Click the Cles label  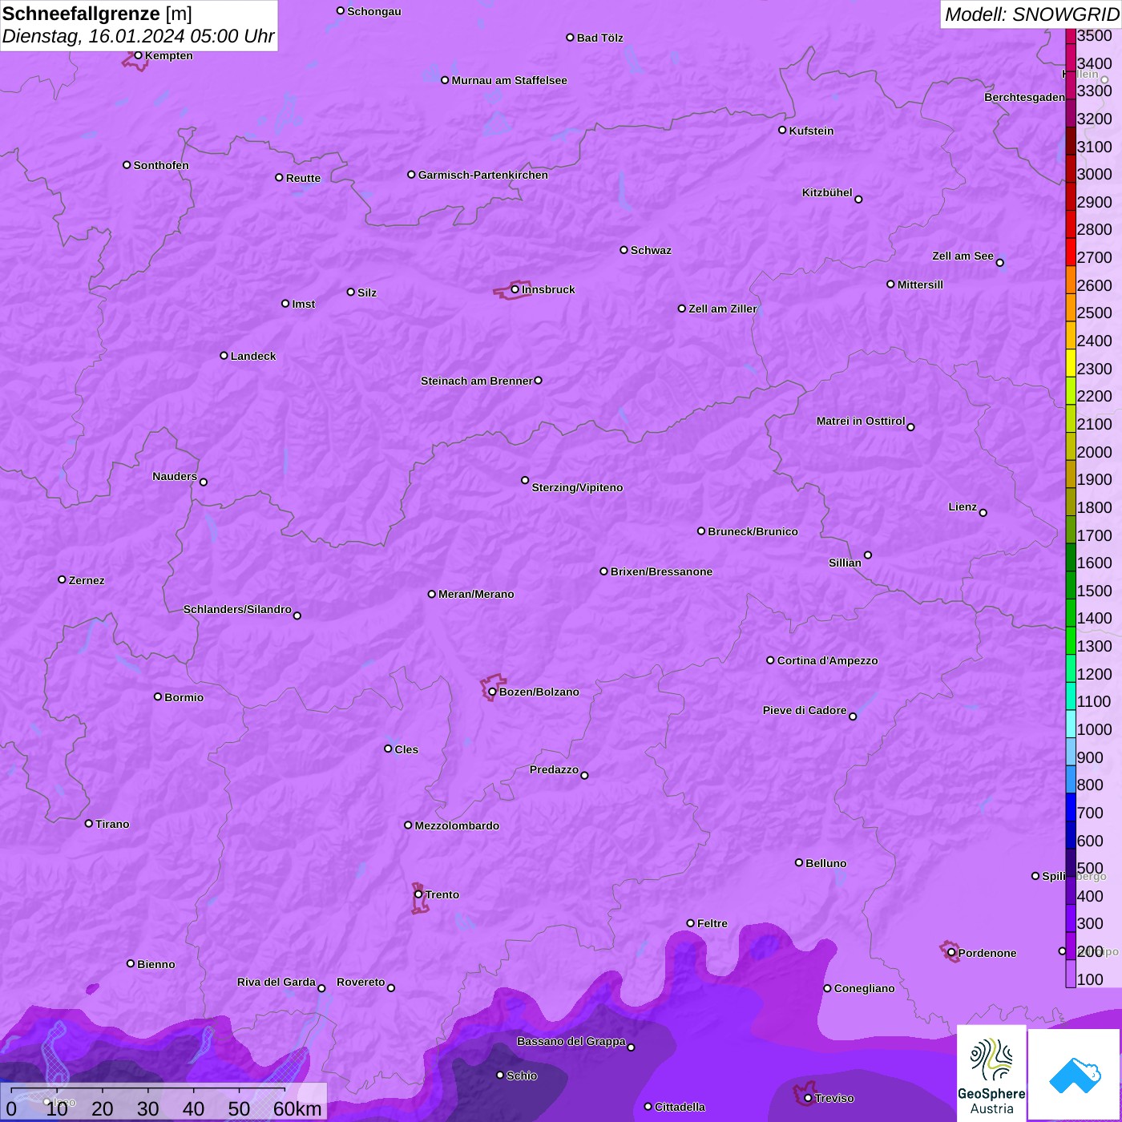coord(406,749)
